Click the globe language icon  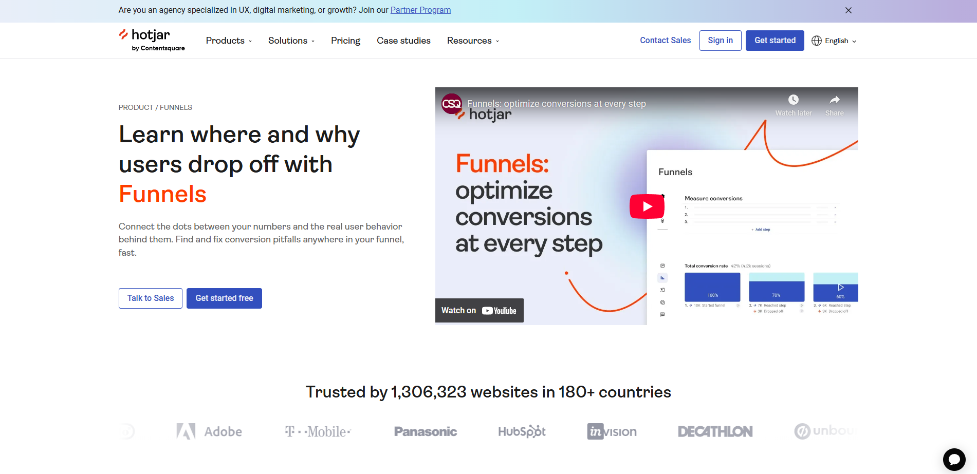pos(816,41)
